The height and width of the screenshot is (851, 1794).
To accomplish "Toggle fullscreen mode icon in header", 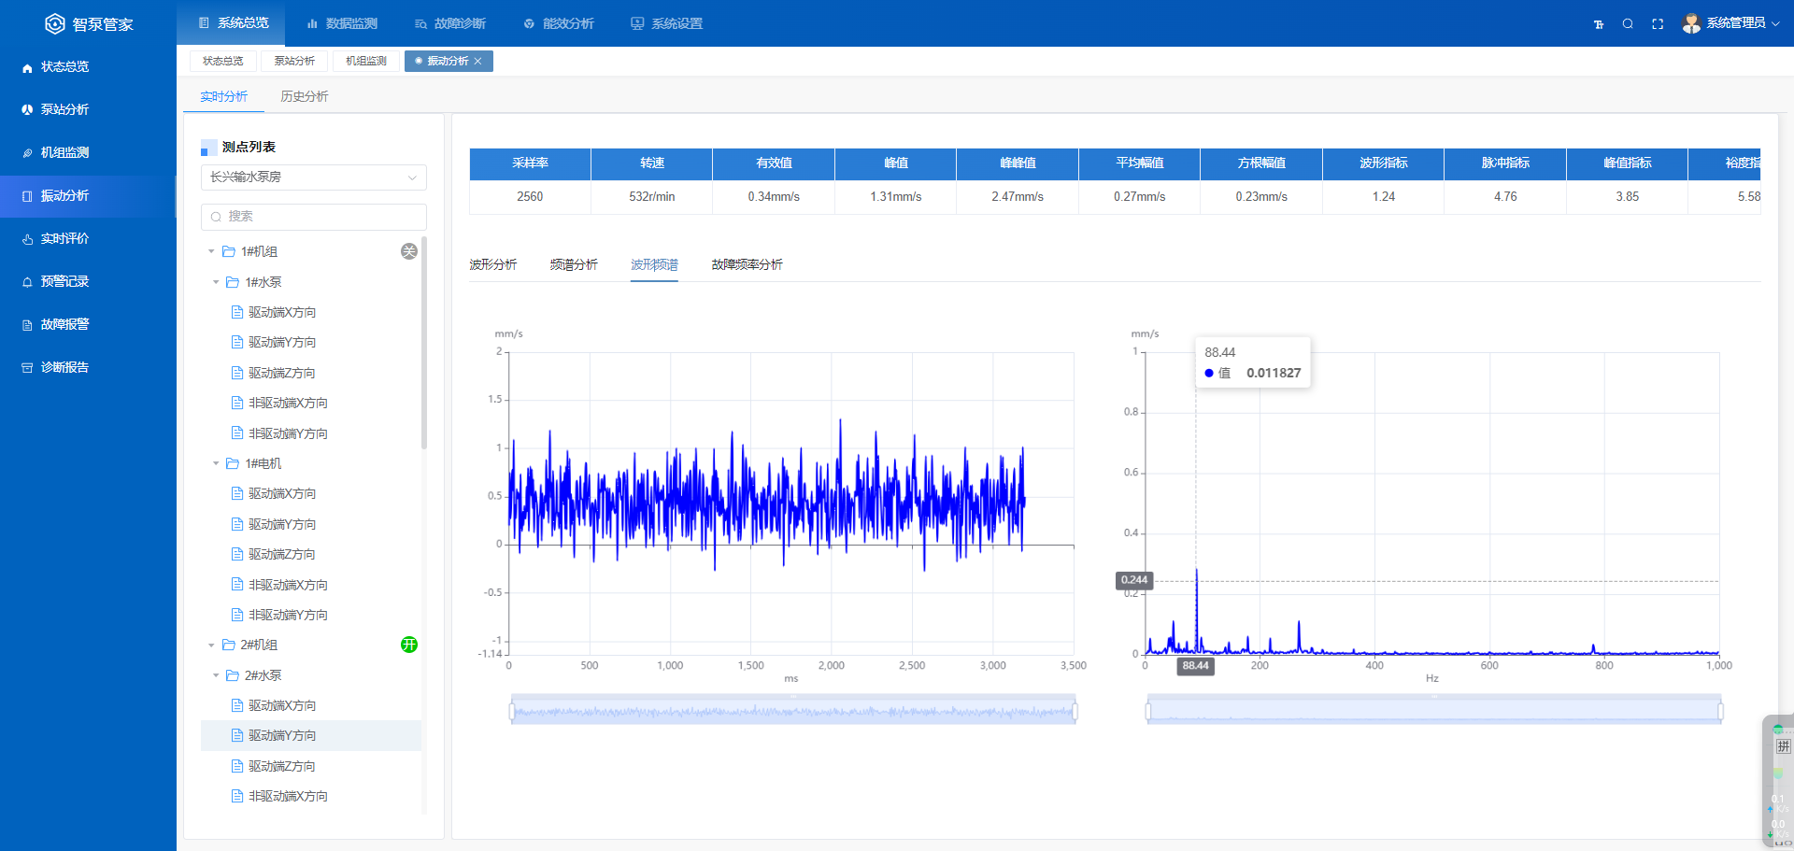I will (x=1658, y=24).
